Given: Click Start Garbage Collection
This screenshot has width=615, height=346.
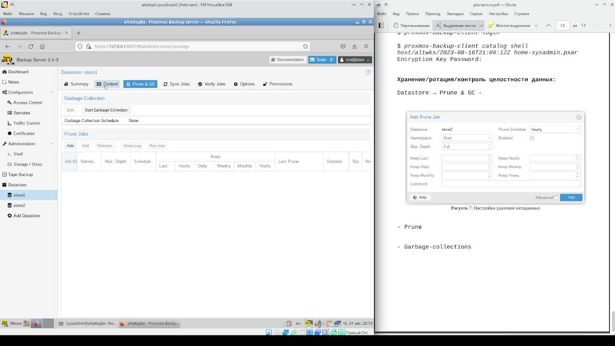Looking at the screenshot, I should [106, 110].
